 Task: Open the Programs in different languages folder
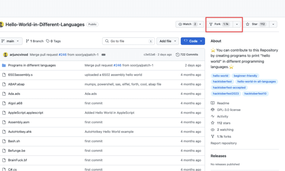tap(32, 65)
